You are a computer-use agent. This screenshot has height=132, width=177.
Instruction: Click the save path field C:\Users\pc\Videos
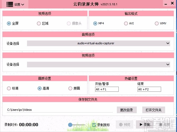pos(60,110)
